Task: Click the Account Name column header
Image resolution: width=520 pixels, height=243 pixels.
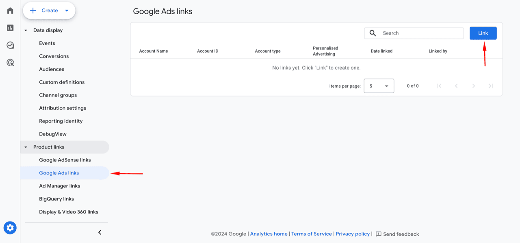Action: point(154,51)
